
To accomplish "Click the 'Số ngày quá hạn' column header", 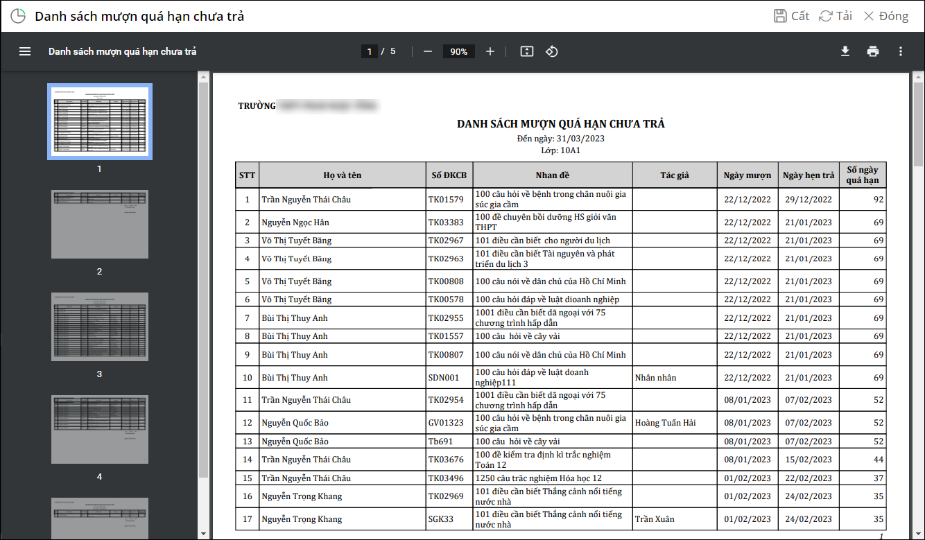I will (x=863, y=175).
